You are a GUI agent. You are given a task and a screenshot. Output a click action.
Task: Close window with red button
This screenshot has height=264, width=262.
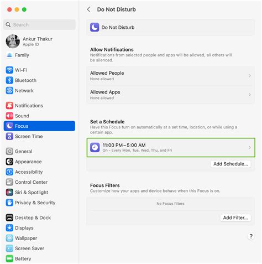pos(9,9)
